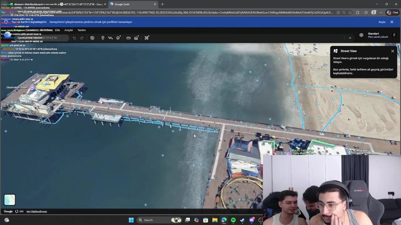Click the Observation Room place marker
The image size is (401, 225).
click(x=32, y=87)
